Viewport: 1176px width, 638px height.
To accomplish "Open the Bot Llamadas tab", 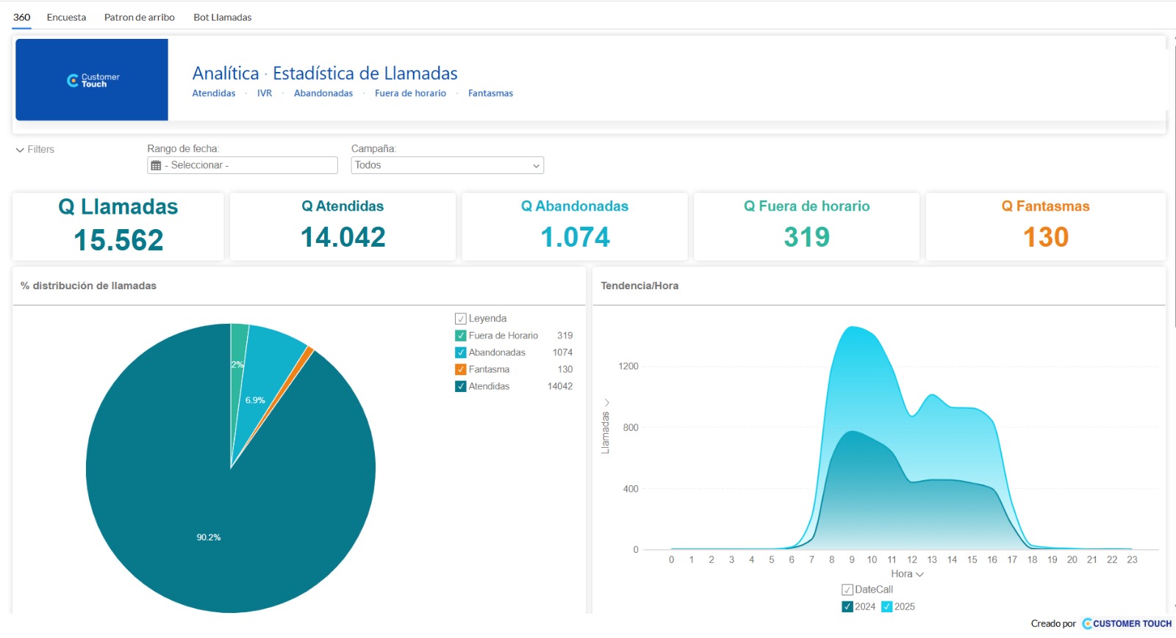I will click(223, 17).
